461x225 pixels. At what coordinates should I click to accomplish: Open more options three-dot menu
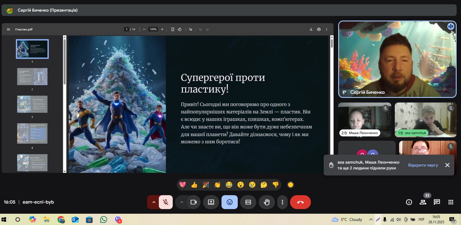click(282, 202)
